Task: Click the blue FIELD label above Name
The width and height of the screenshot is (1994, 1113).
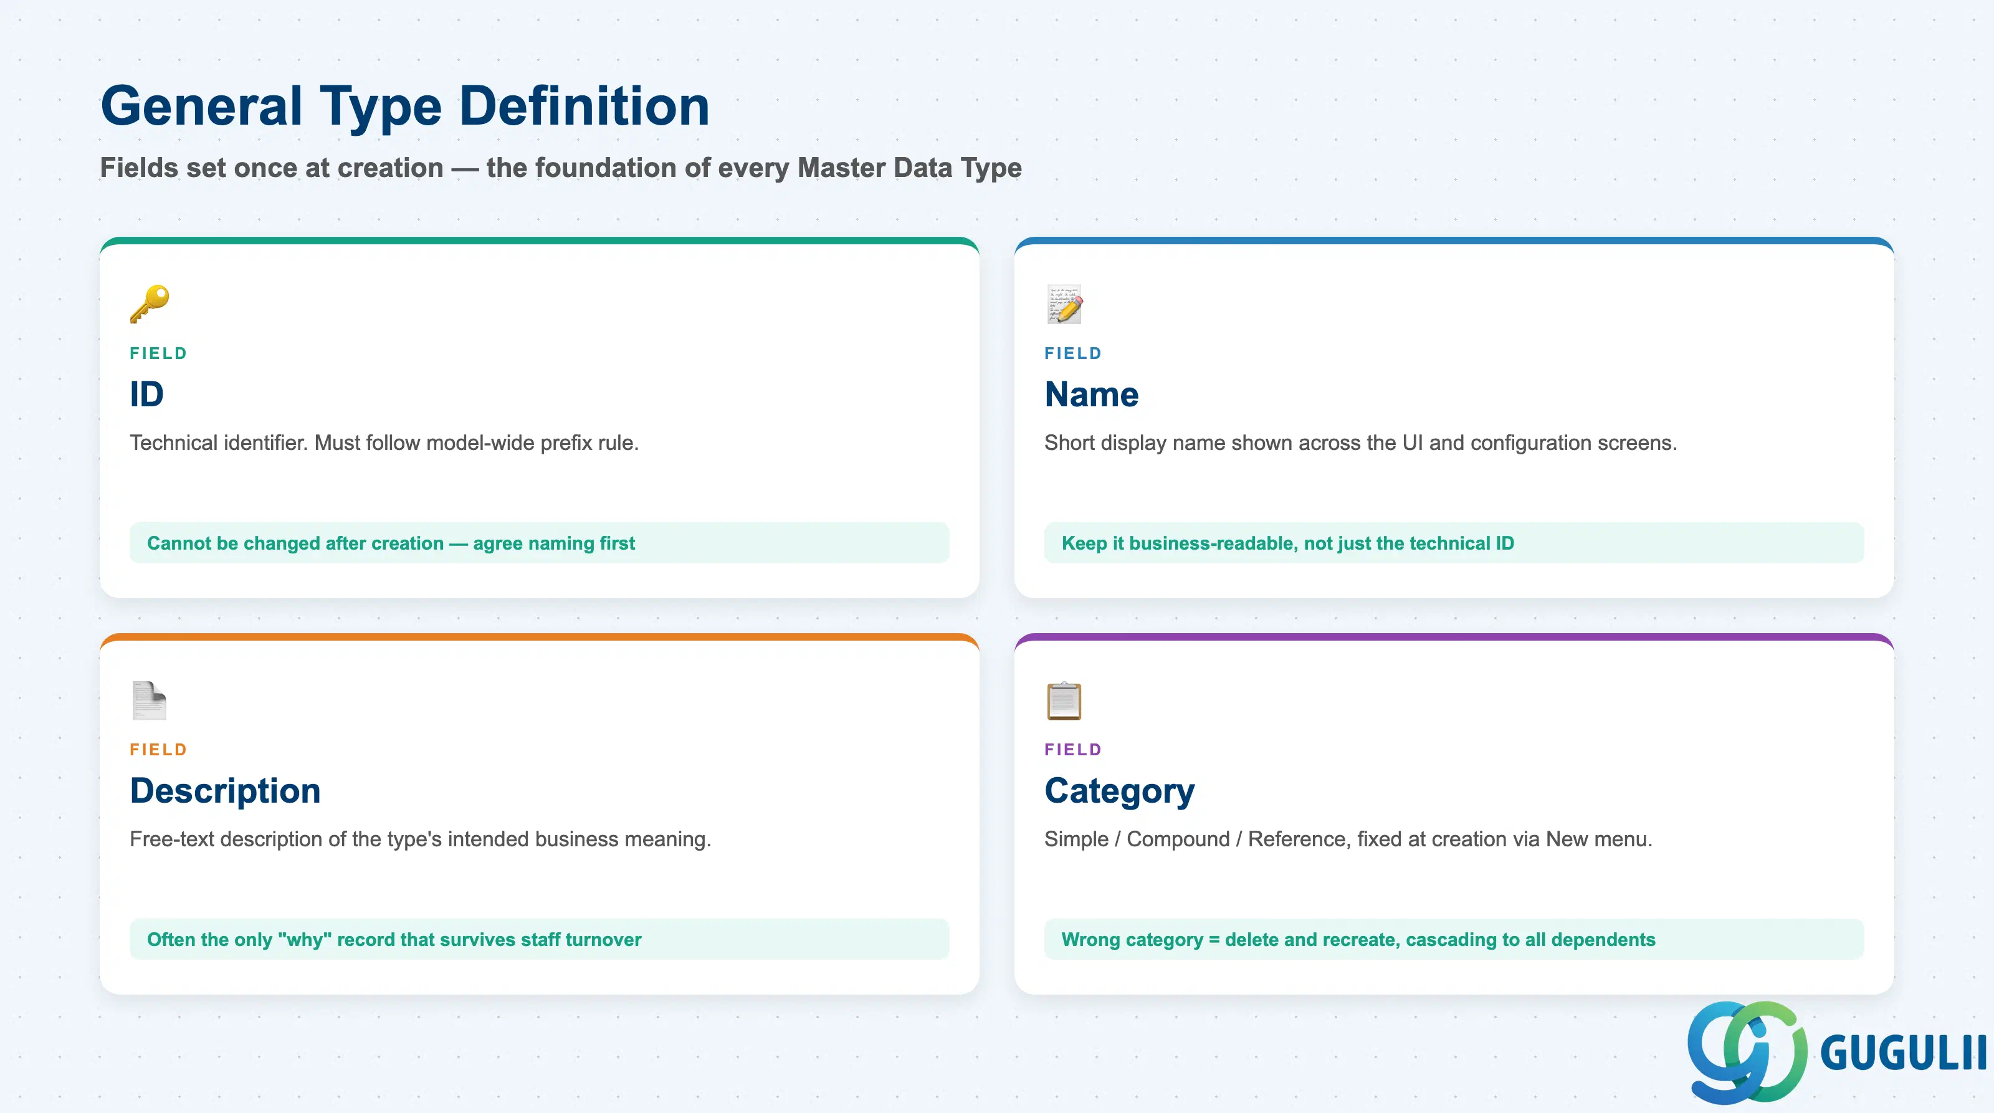Action: tap(1073, 353)
